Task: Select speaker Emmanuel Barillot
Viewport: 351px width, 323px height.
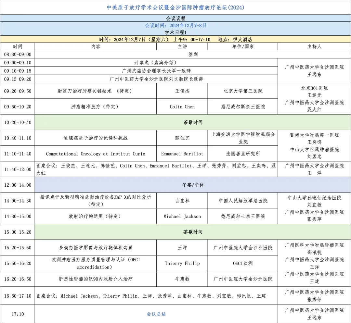Action: [x=182, y=154]
